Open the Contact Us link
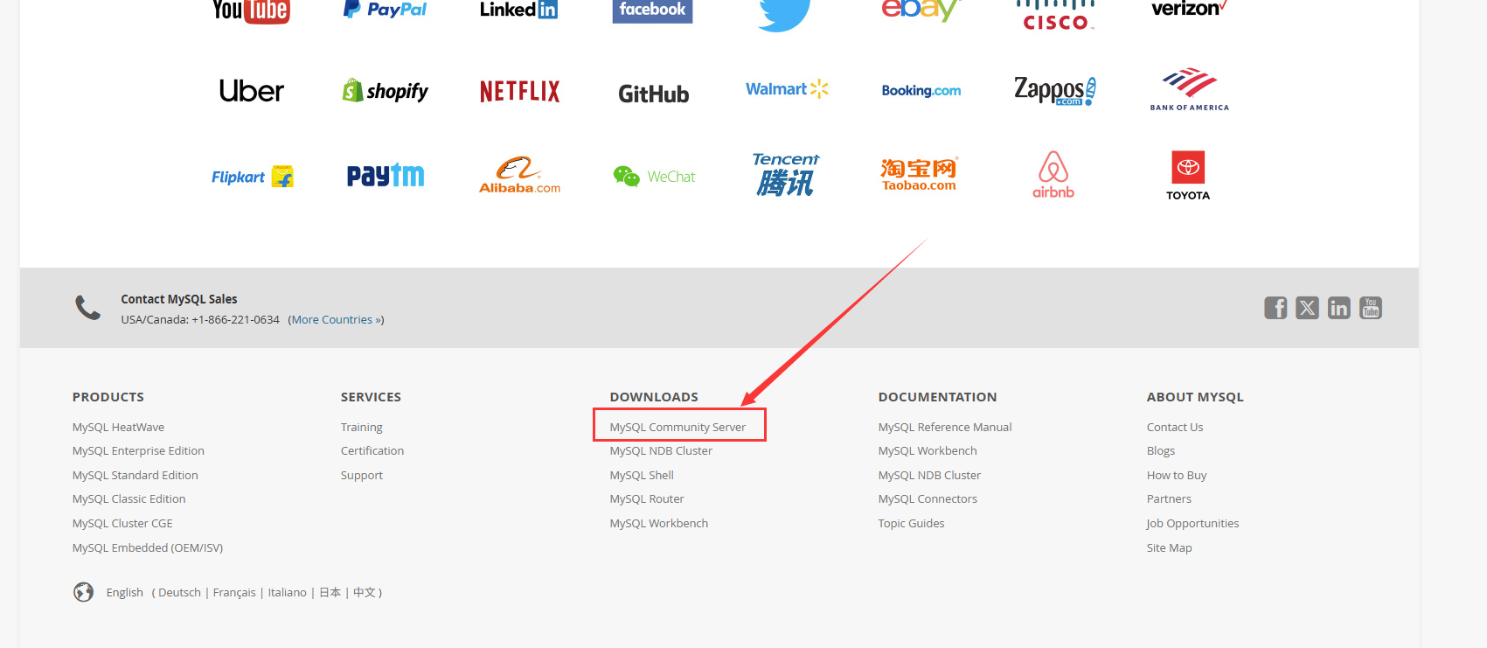Screen dimensions: 1487x648 [x=1175, y=428]
